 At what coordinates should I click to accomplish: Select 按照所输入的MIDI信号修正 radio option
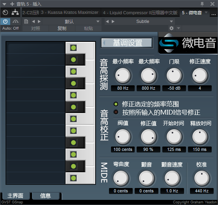pos(116,112)
